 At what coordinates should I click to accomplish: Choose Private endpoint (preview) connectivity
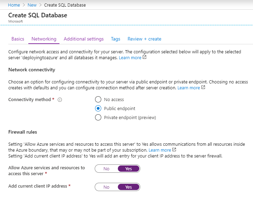(98, 117)
